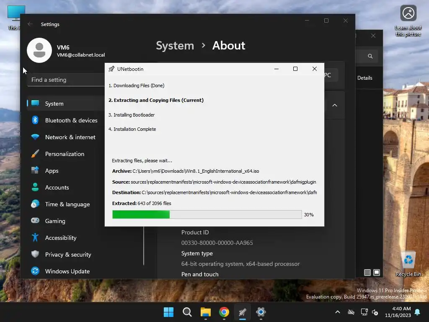The width and height of the screenshot is (429, 322).
Task: Open the Details tab in background window
Action: (365, 78)
